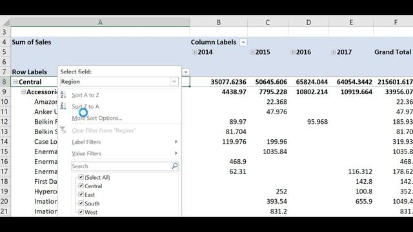
Task: Click cell value 4438.97
Action: tap(234, 92)
